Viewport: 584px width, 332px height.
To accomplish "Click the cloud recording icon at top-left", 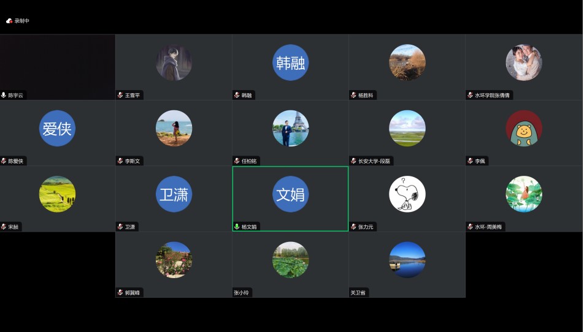I will coord(9,21).
